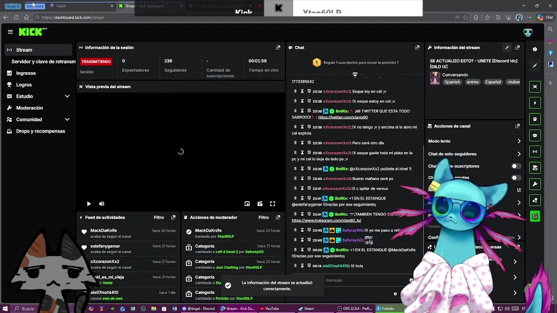Open the instagram.com/xtan60_lp link in chat
The image size is (557, 313).
click(x=326, y=220)
